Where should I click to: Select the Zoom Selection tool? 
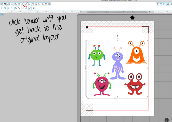point(43,4)
